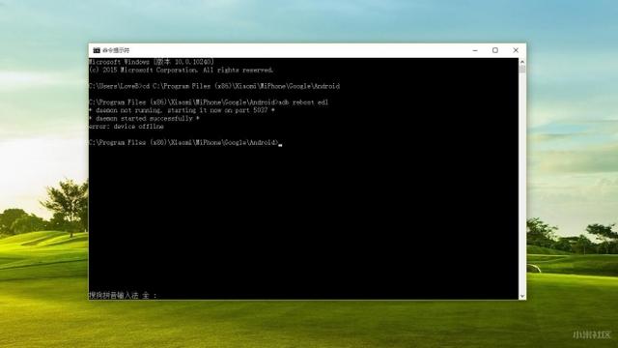Click the 'cd C:\Program Files (x86)' command line
618x348 pixels.
click(214, 86)
